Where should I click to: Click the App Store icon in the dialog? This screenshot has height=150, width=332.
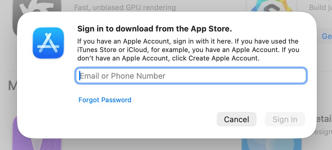48,43
